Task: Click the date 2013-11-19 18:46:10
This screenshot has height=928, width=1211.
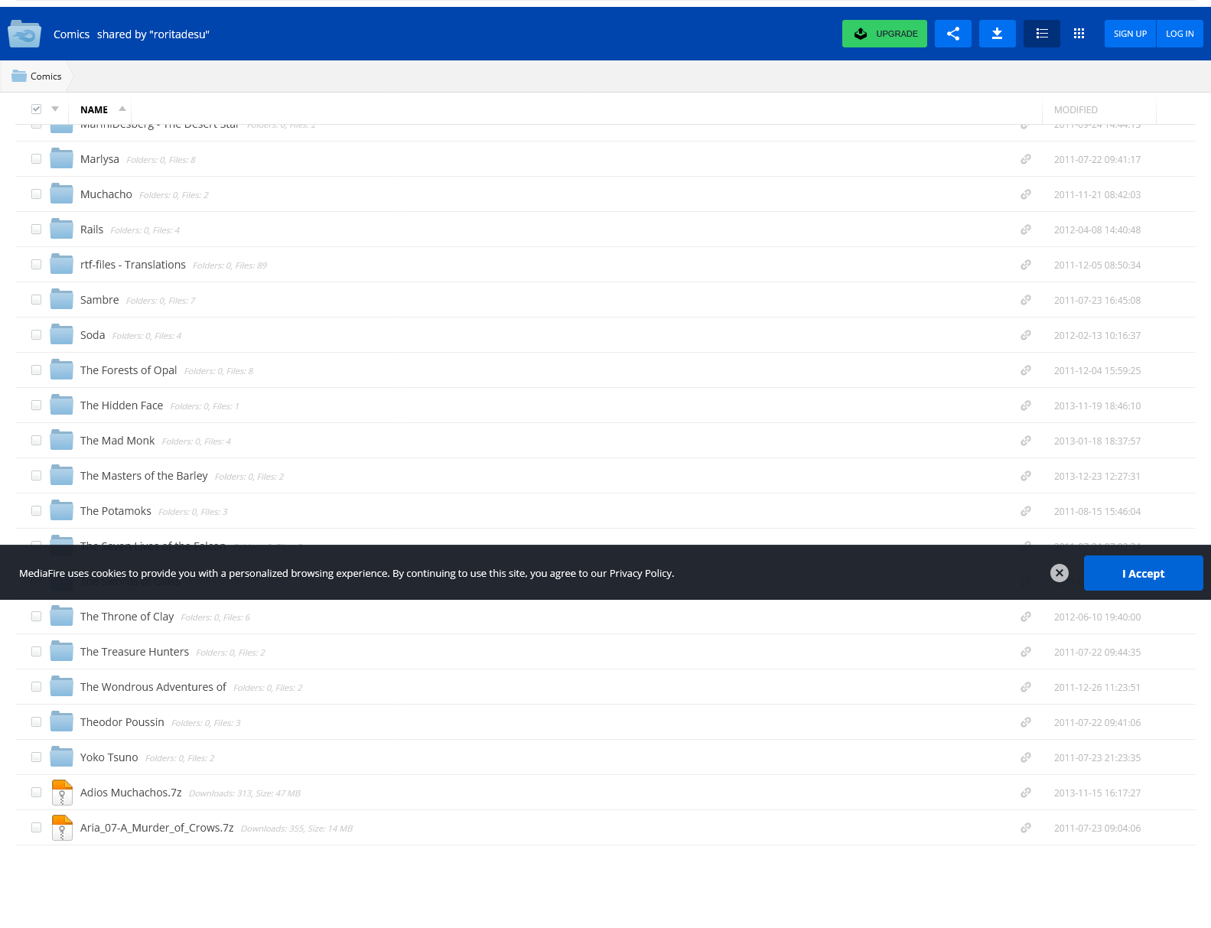Action: click(1097, 406)
